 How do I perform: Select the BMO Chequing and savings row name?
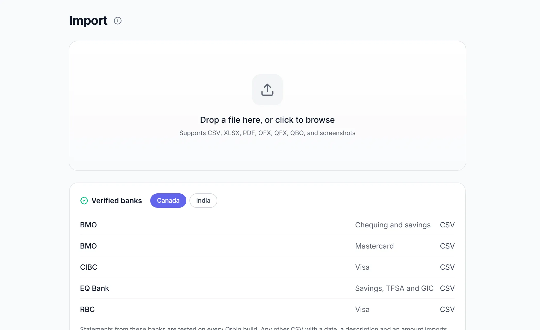pyautogui.click(x=89, y=225)
